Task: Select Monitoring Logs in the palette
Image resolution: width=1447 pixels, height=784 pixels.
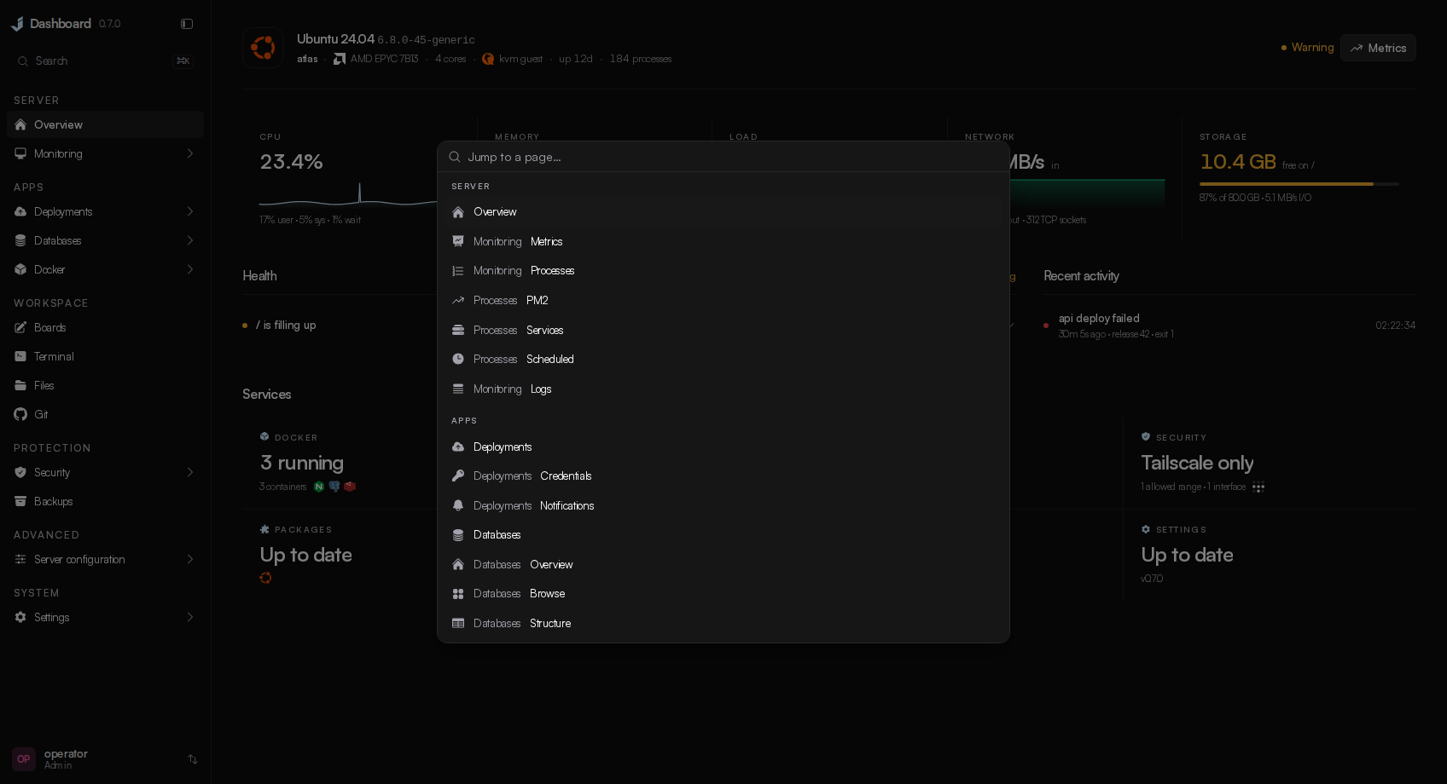Action: [x=723, y=389]
